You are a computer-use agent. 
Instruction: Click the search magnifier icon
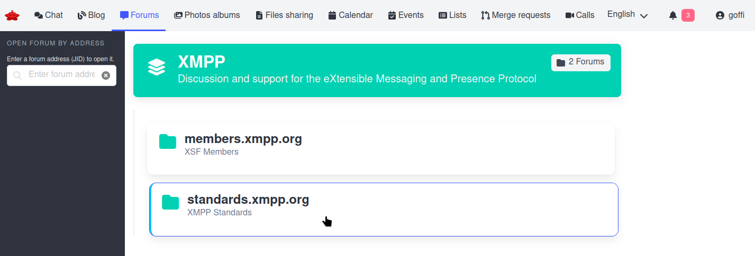[x=17, y=75]
